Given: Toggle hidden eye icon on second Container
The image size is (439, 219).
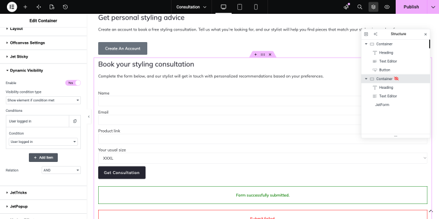Looking at the screenshot, I should 396,78.
